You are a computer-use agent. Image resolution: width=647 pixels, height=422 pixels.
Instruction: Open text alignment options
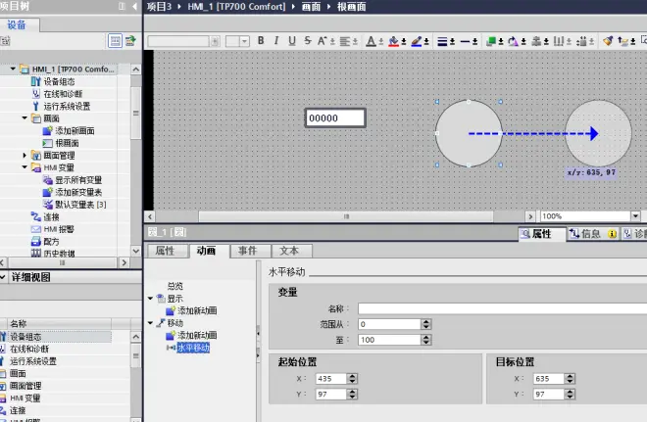point(349,41)
